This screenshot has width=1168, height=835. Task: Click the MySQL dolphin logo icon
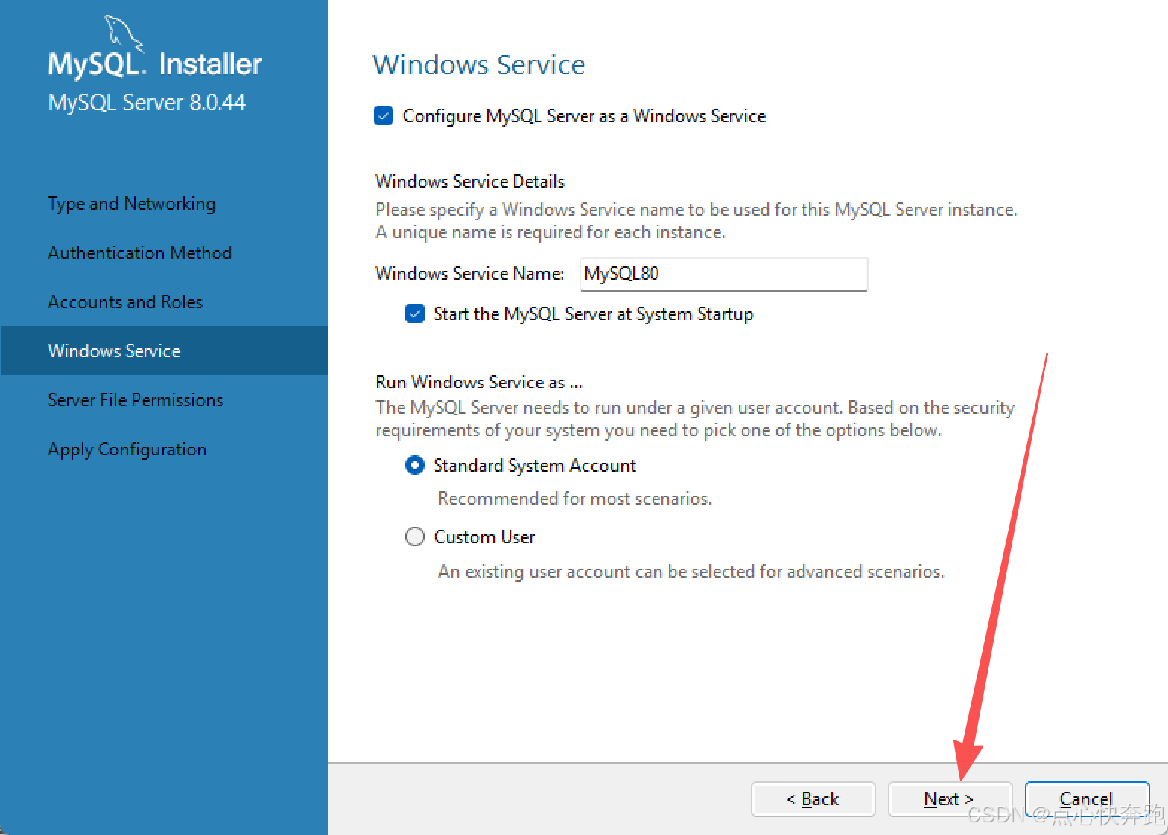[123, 33]
